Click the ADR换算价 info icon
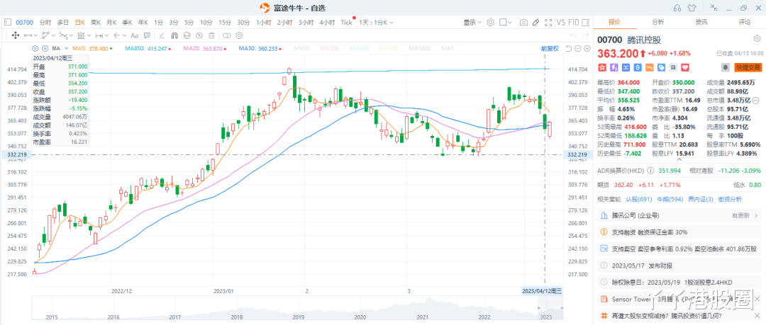This screenshot has height=325, width=766. (650, 171)
